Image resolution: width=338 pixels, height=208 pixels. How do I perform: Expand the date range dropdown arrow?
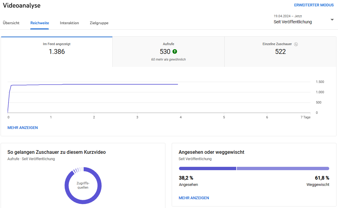(x=332, y=20)
